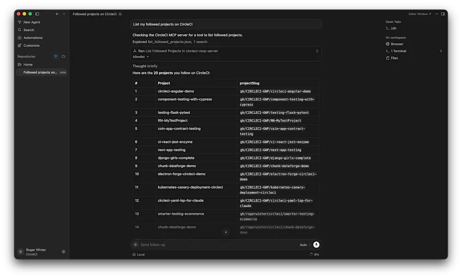462x278 pixels.
Task: Click the plus icon to attach context
Action: click(x=135, y=244)
